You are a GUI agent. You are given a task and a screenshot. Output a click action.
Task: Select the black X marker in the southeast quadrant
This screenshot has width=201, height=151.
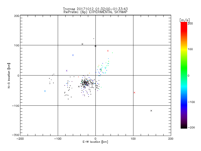click(x=151, y=111)
